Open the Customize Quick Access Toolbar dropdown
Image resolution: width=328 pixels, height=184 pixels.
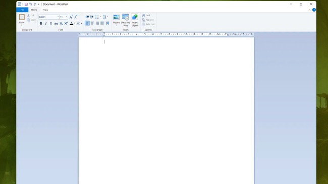(x=39, y=5)
